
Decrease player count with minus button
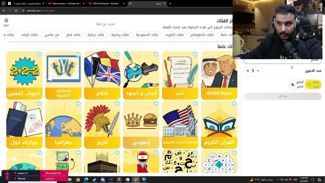point(258,71)
